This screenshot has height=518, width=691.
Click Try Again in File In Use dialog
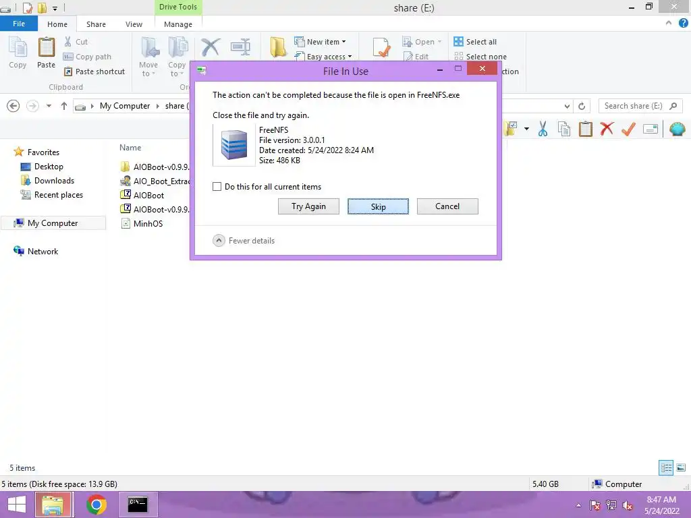(x=308, y=206)
